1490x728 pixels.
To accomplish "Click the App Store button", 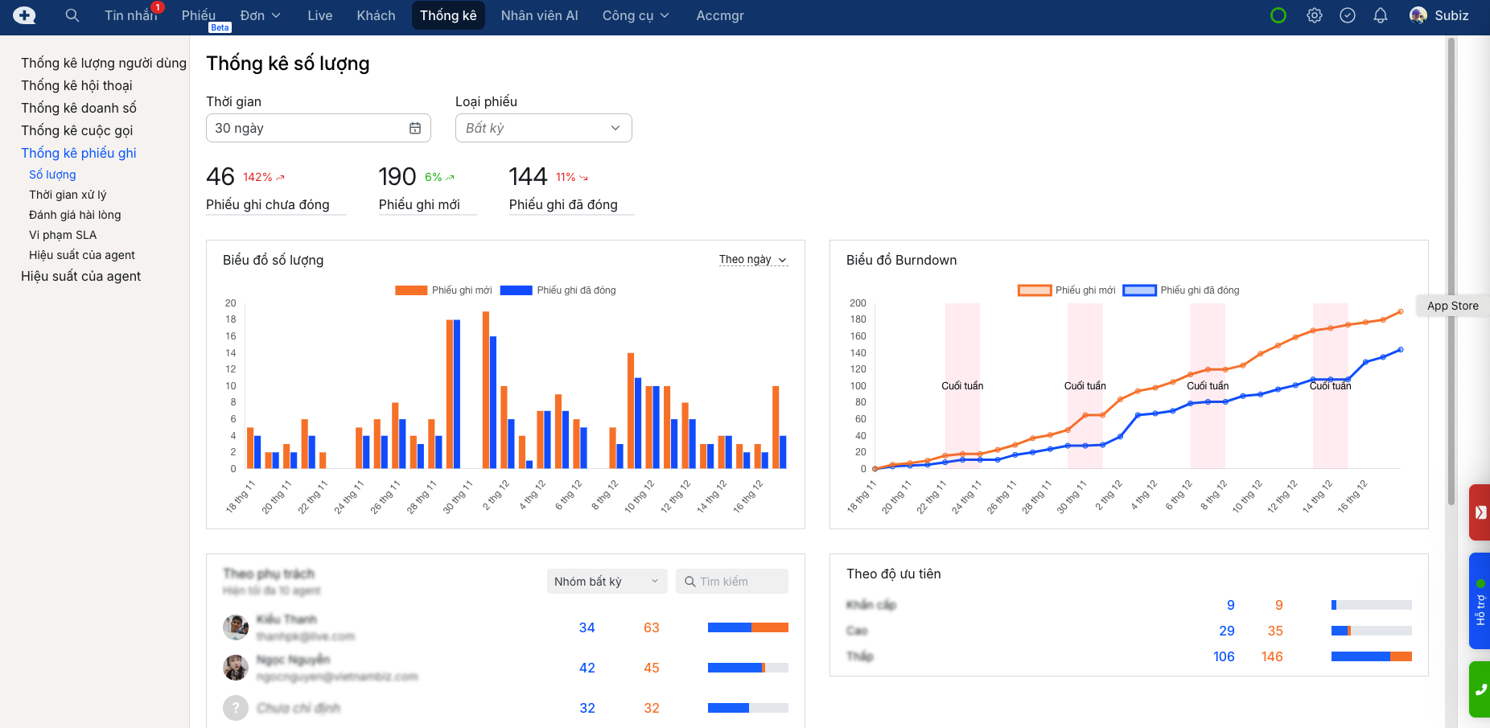I will pos(1452,306).
